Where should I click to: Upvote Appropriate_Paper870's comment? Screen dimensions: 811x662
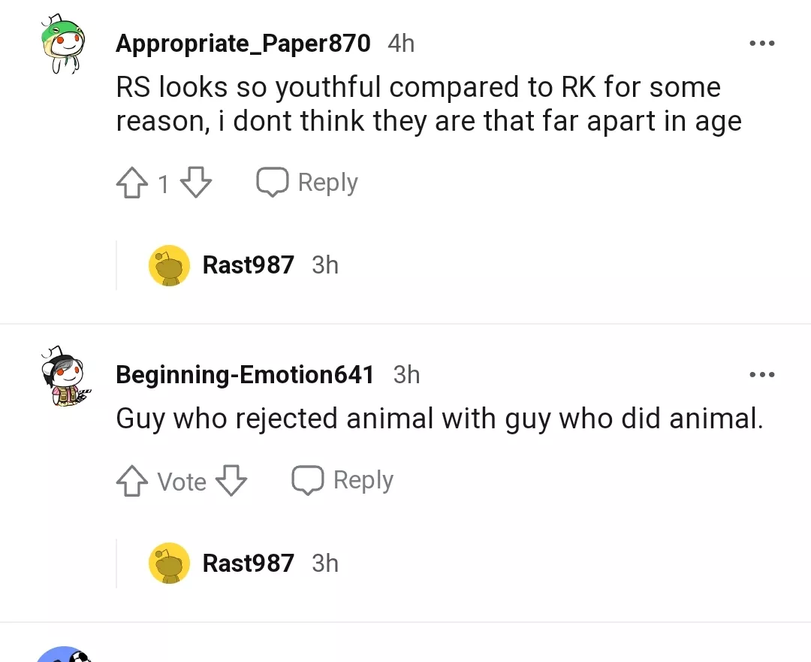coord(133,181)
